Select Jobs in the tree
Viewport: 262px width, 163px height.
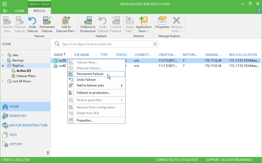(x=15, y=55)
